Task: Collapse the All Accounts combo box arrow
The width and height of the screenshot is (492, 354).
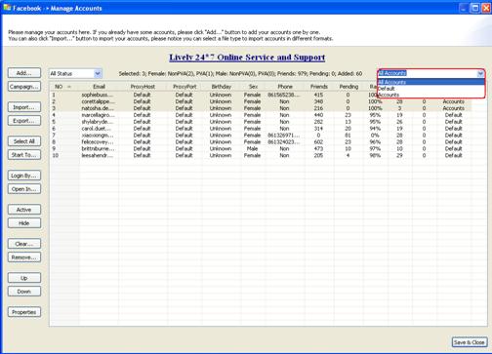Action: point(480,73)
